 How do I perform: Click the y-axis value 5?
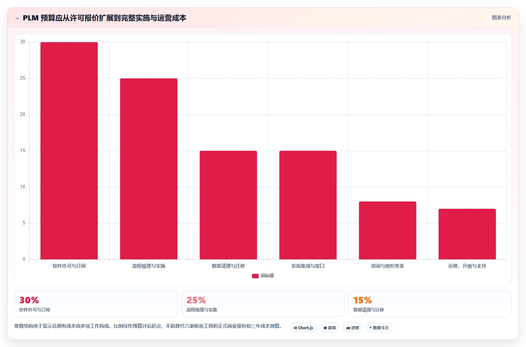[x=24, y=223]
